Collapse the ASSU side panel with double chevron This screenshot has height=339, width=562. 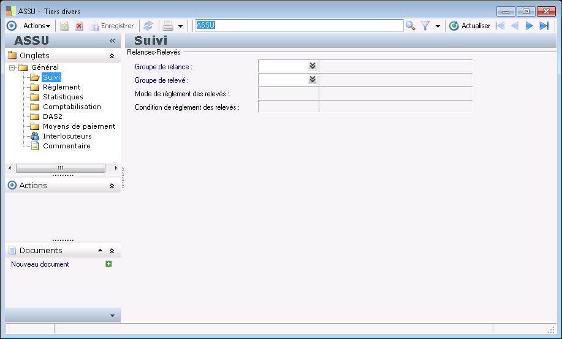tap(112, 41)
